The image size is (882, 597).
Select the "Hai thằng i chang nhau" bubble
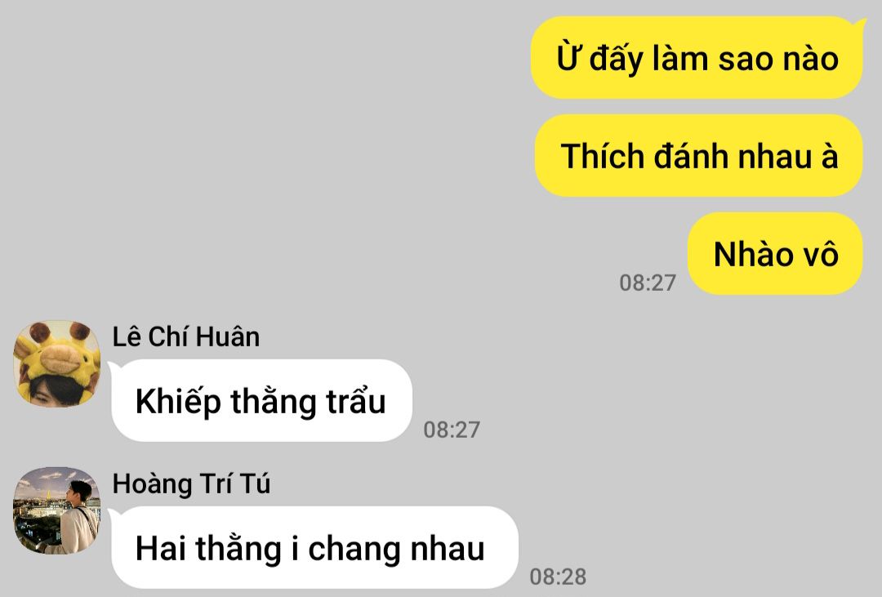click(x=313, y=547)
